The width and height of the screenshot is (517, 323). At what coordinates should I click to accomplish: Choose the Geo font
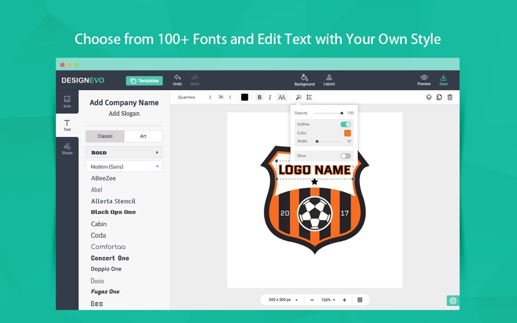click(x=97, y=303)
